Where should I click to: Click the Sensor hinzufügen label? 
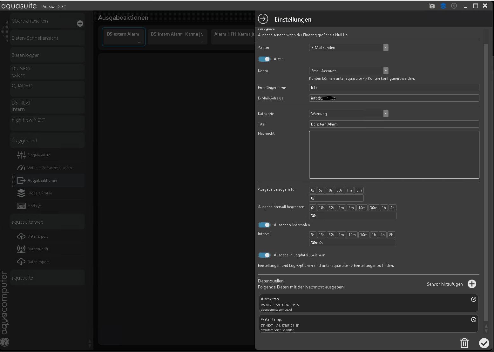445,284
